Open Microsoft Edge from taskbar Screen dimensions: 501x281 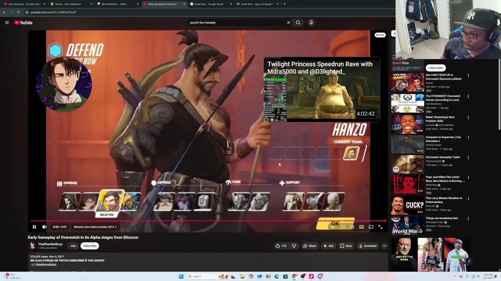coord(277,276)
